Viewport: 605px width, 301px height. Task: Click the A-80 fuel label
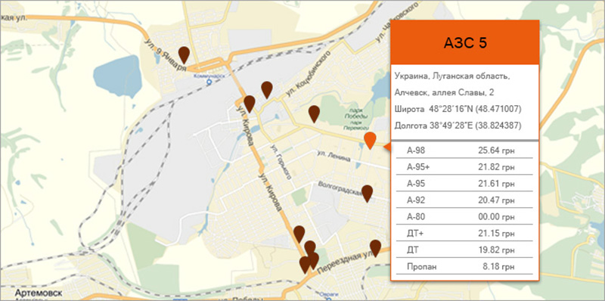point(416,217)
